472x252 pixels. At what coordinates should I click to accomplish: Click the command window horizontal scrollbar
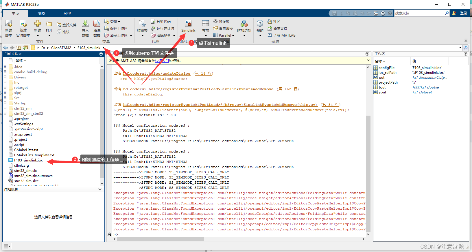point(161,239)
